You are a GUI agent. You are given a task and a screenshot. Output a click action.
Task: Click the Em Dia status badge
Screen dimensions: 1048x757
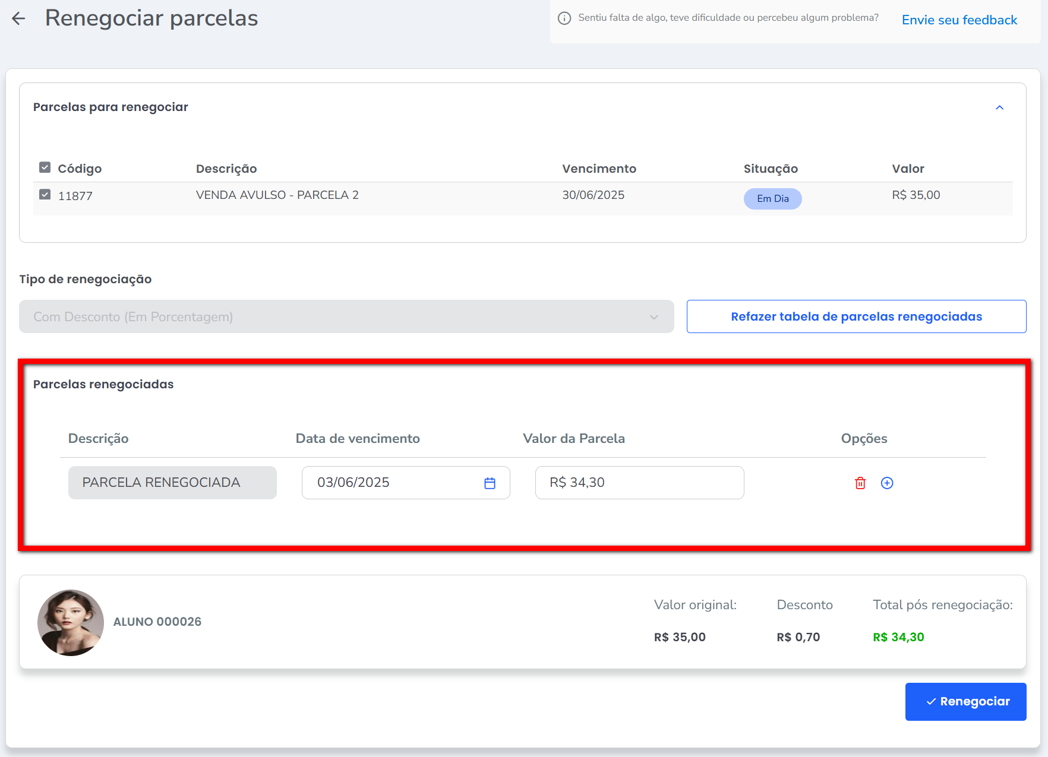(x=772, y=199)
